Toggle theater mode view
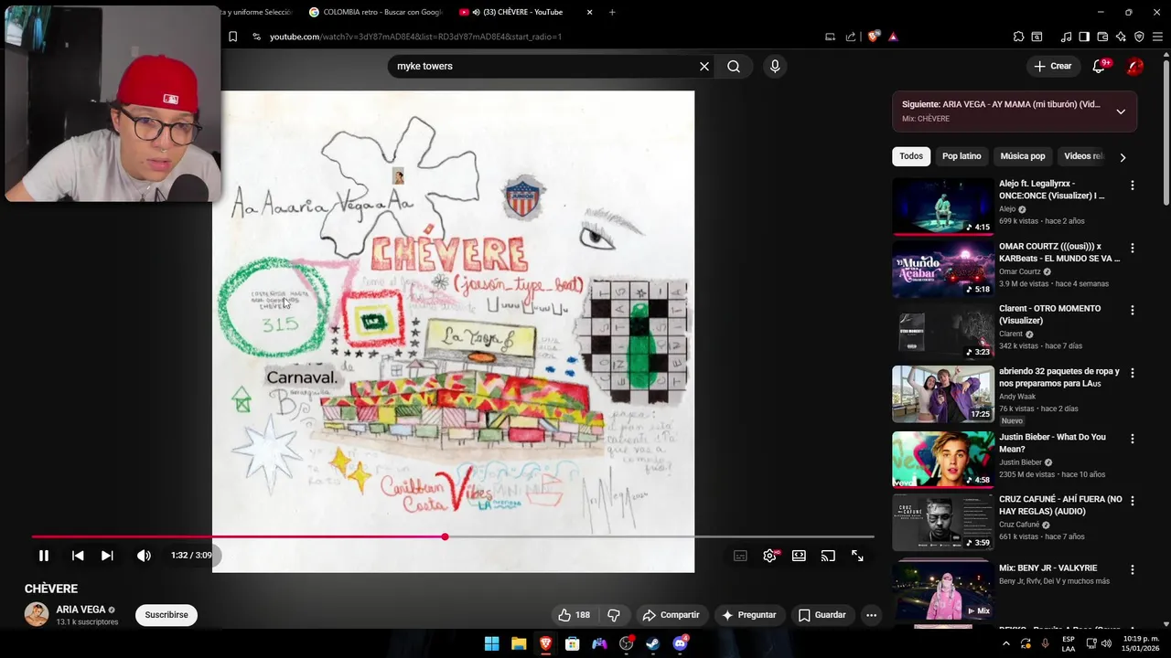 pos(799,556)
